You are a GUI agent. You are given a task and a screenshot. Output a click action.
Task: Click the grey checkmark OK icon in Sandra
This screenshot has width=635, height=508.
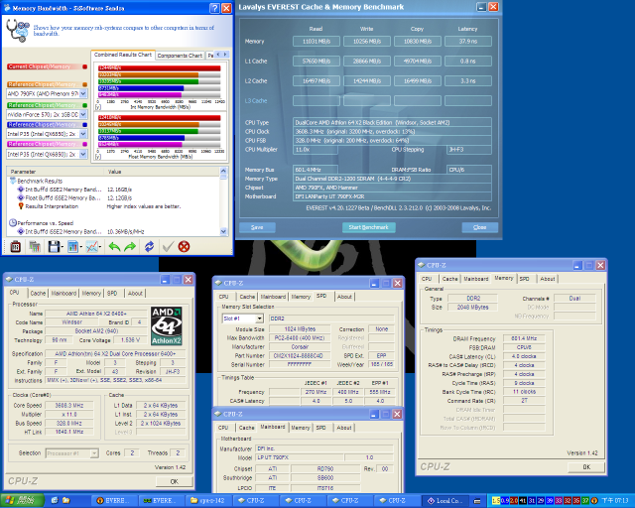point(168,246)
